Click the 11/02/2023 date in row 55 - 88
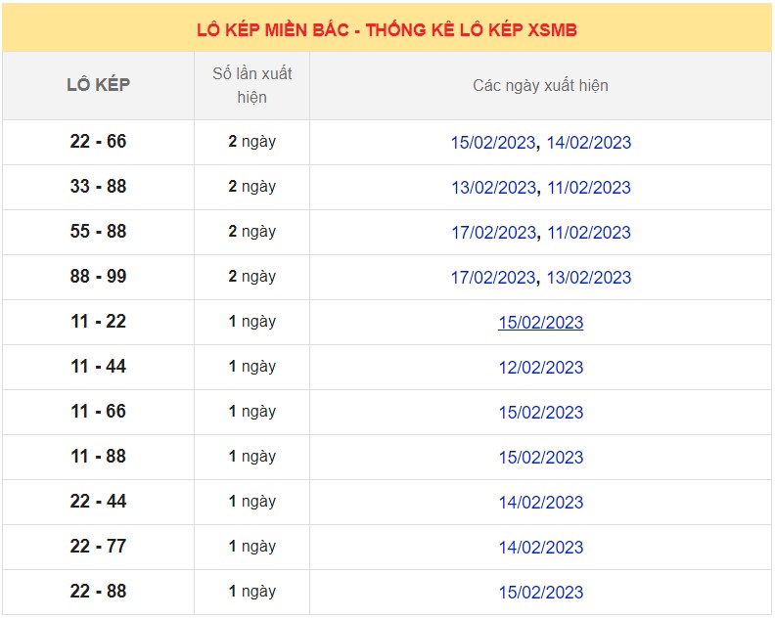 click(588, 233)
